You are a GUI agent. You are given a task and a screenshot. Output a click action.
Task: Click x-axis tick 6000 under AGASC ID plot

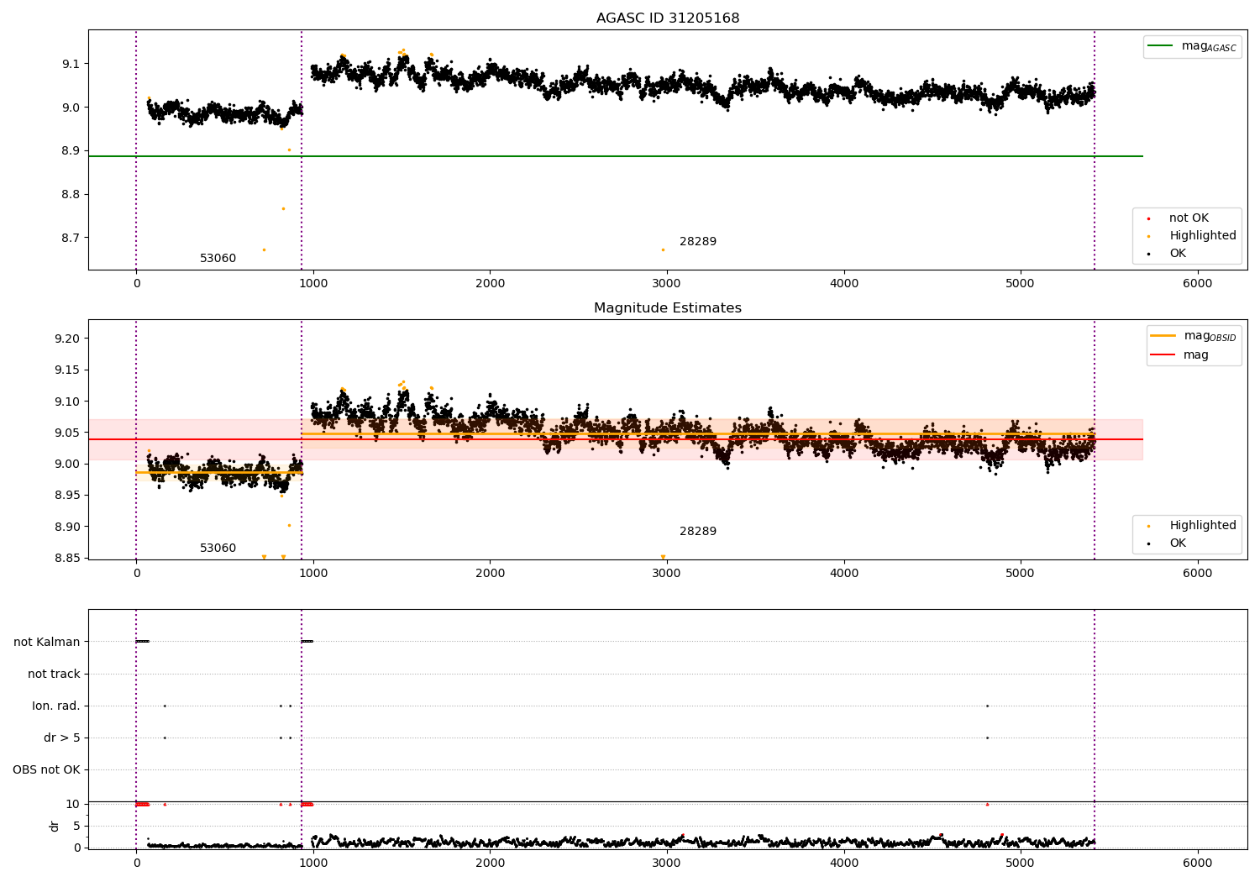pos(1198,284)
